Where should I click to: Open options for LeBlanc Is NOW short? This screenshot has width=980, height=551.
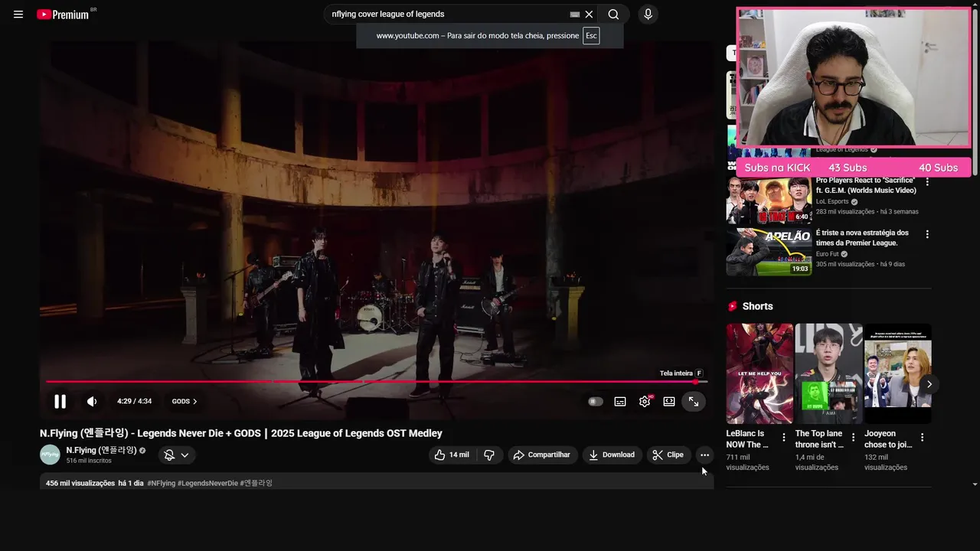783,438
